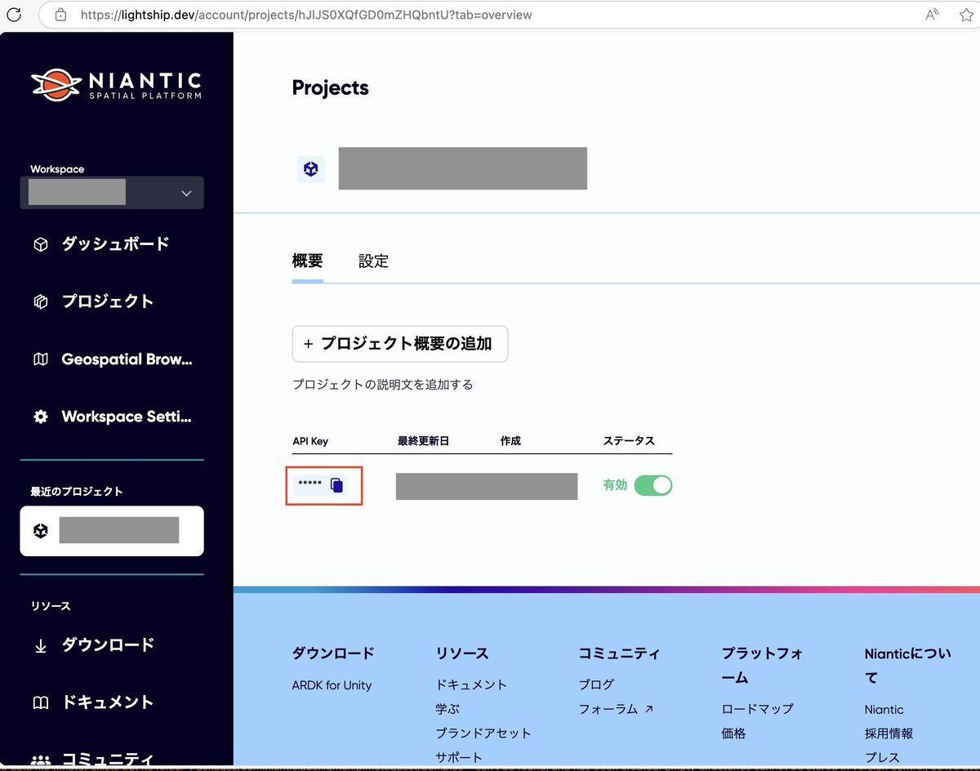980x771 pixels.
Task: Open the Niantic footer link
Action: (x=884, y=710)
